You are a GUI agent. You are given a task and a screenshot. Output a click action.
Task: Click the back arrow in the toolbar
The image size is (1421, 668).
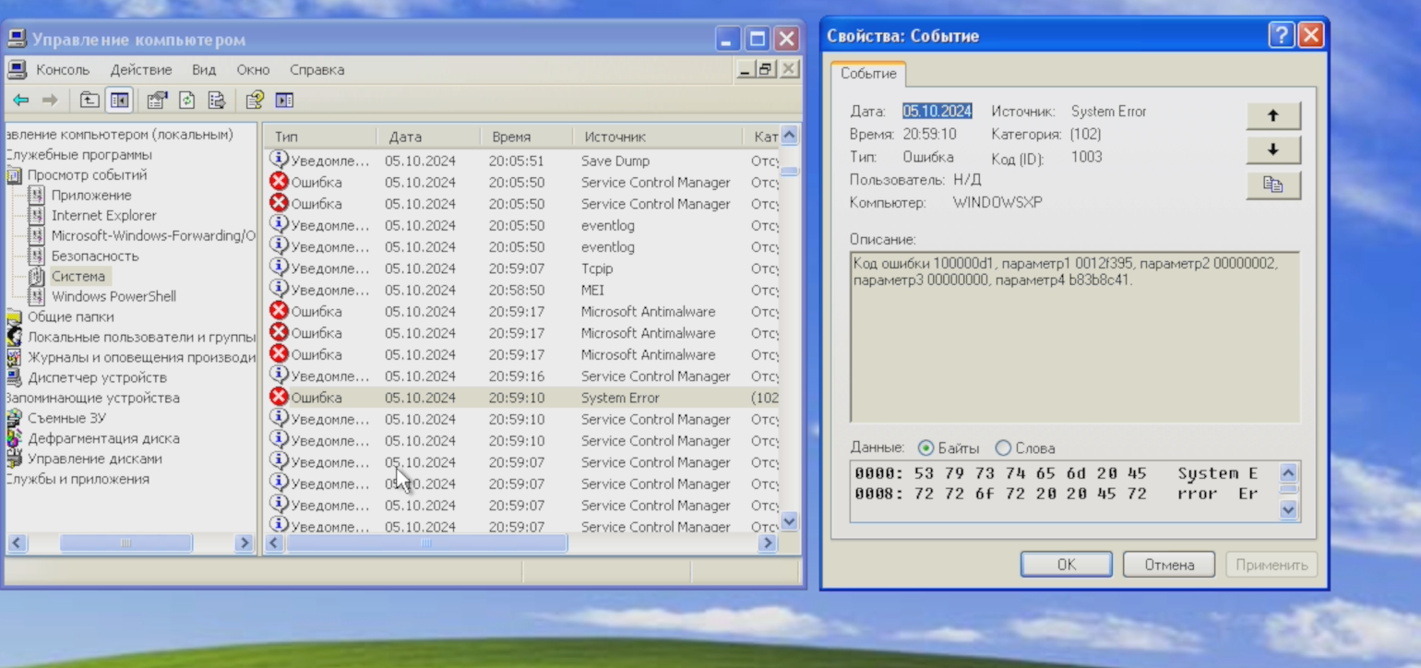(20, 100)
